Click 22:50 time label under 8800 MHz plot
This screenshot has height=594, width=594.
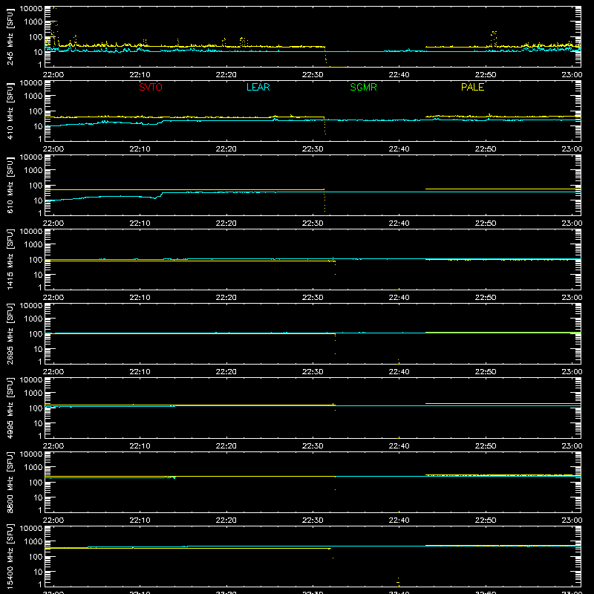(x=486, y=520)
